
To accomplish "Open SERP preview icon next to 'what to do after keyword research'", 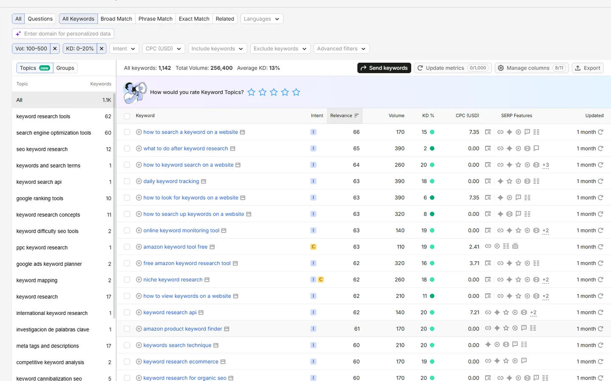I will 233,149.
